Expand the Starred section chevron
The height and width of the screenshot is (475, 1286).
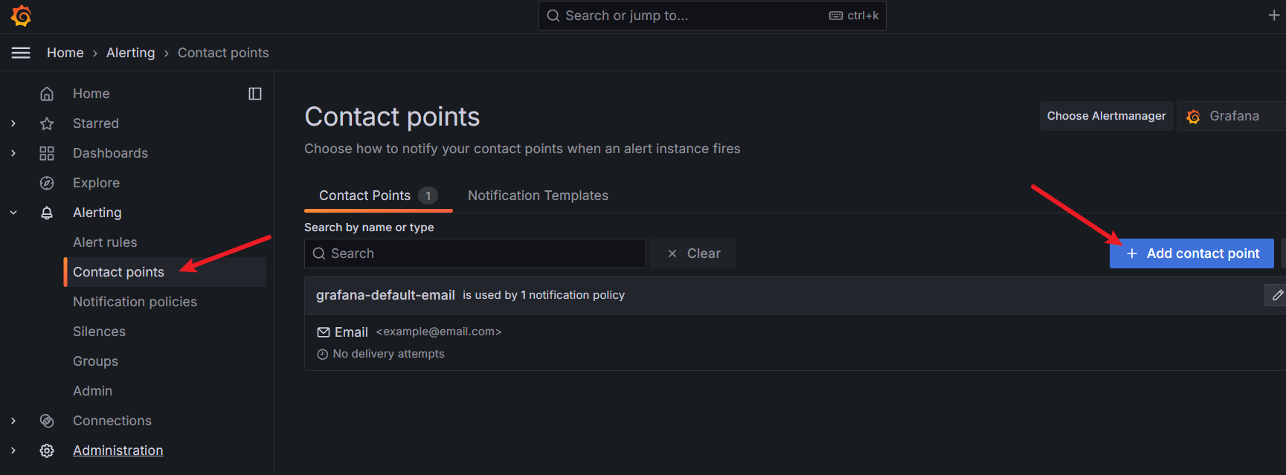(x=13, y=123)
